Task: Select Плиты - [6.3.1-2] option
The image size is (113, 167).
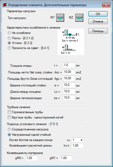Action: tap(21, 38)
